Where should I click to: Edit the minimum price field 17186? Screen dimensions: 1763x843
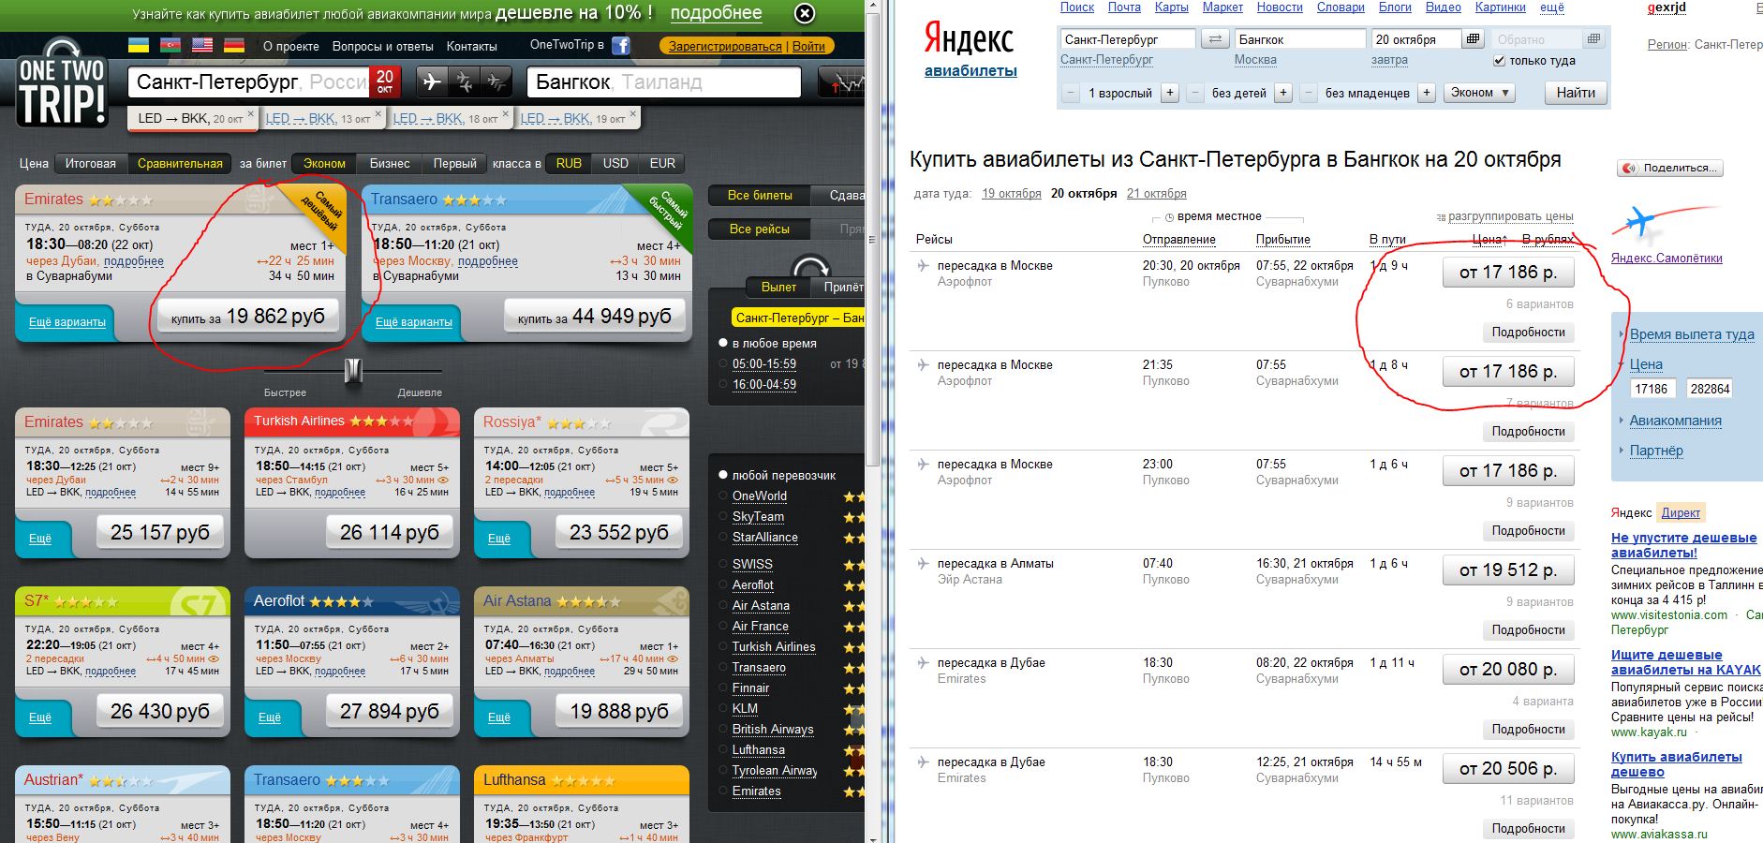[x=1652, y=389]
